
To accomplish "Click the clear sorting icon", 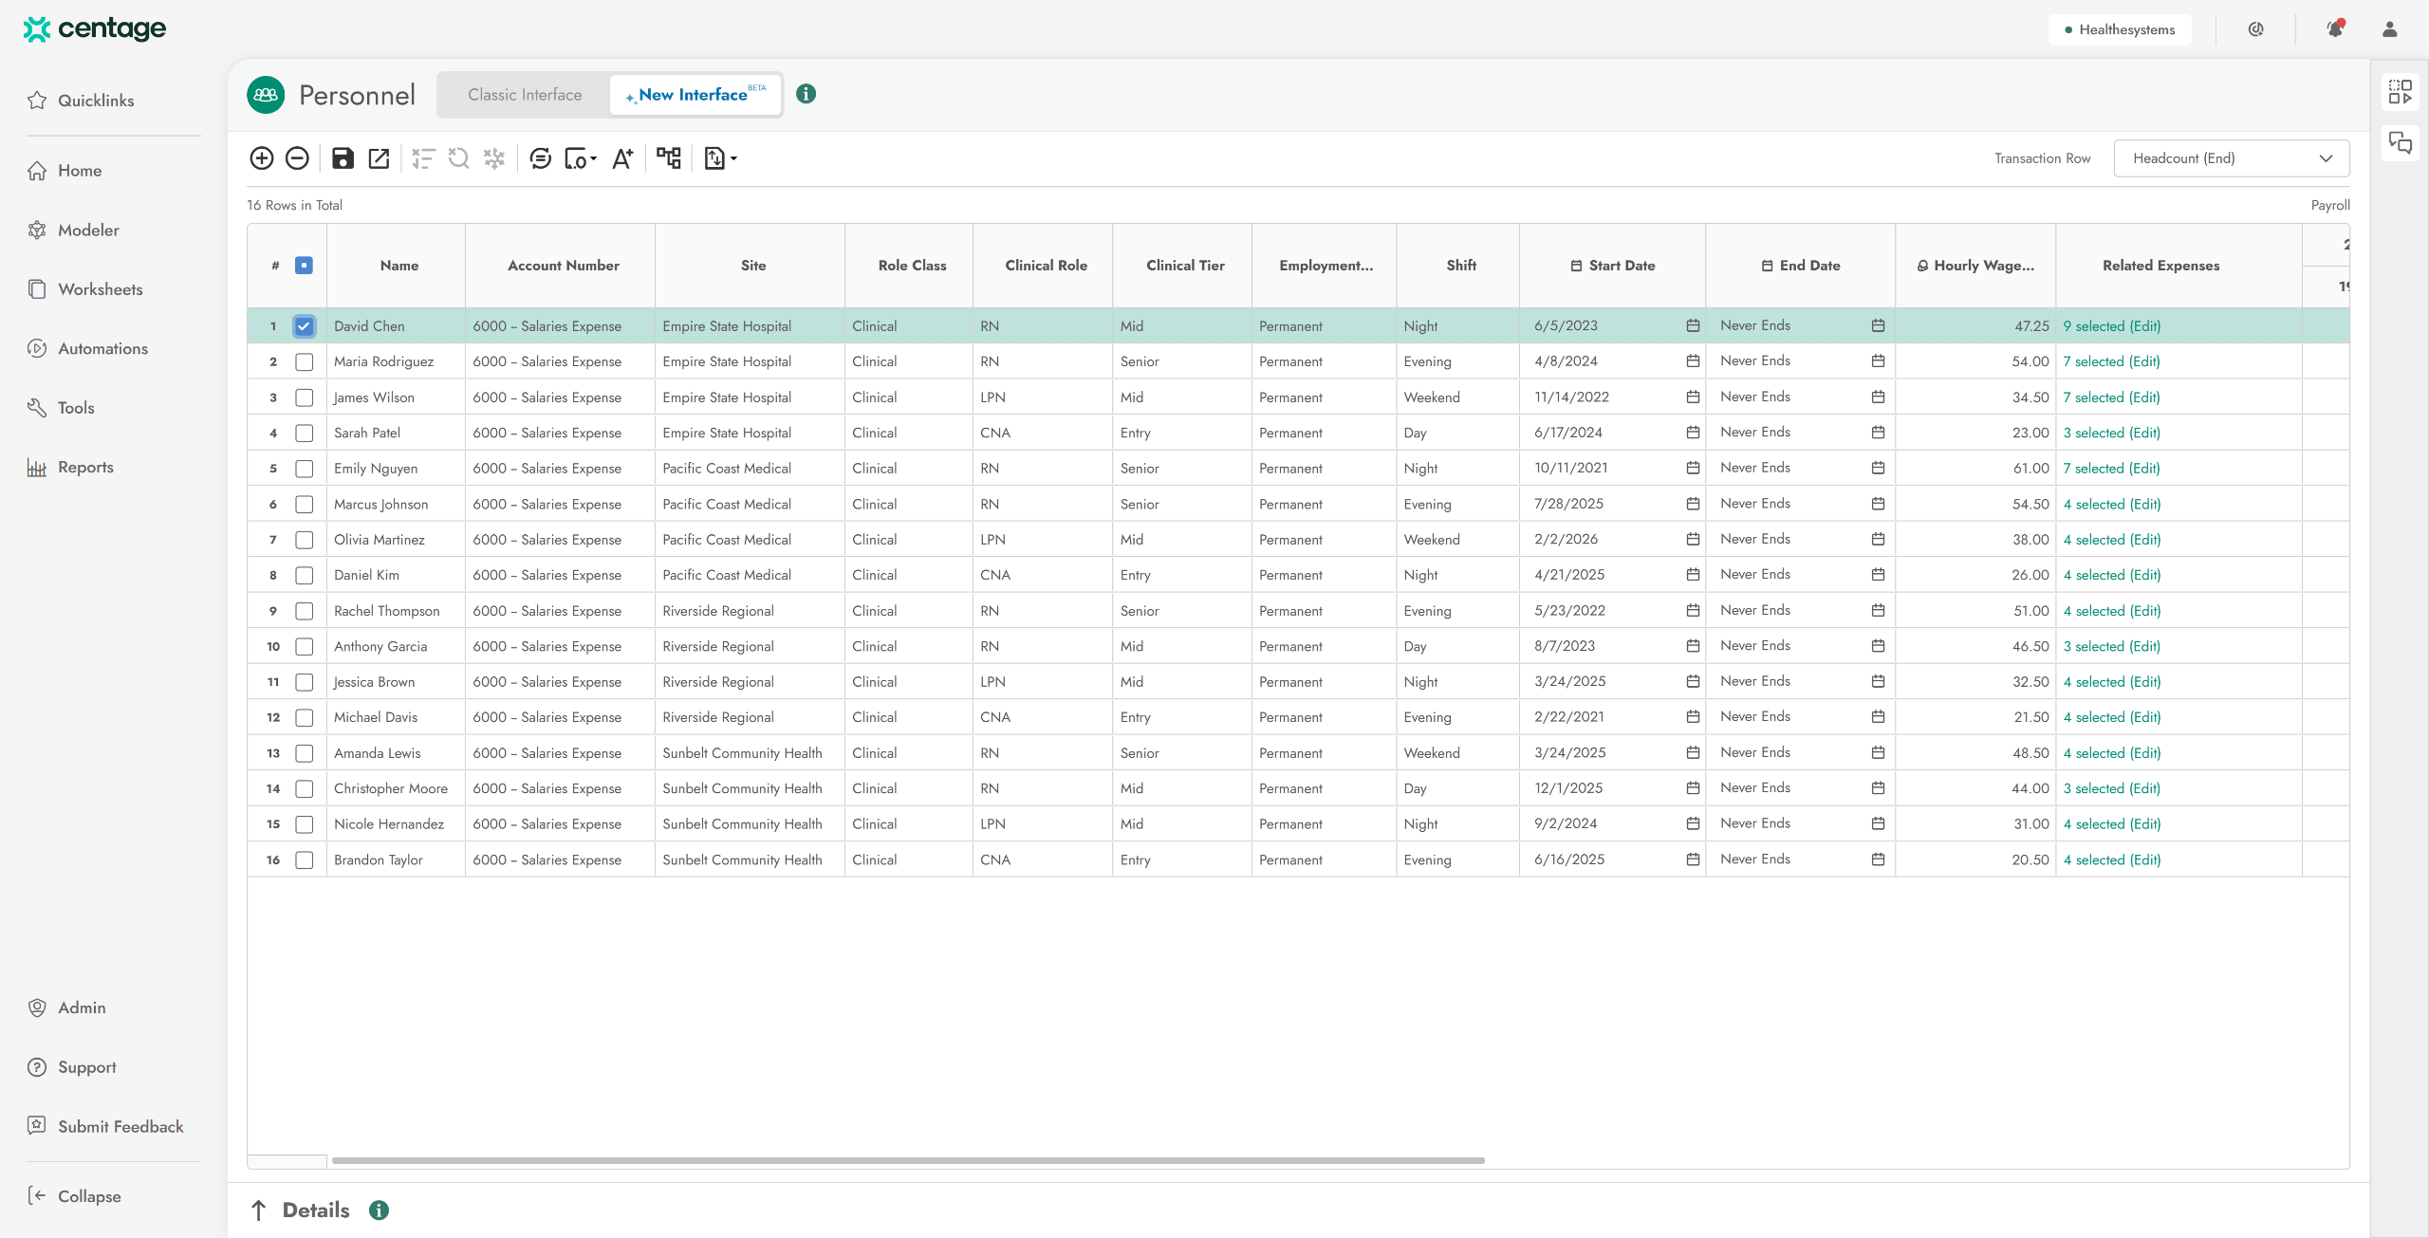I will coord(423,158).
